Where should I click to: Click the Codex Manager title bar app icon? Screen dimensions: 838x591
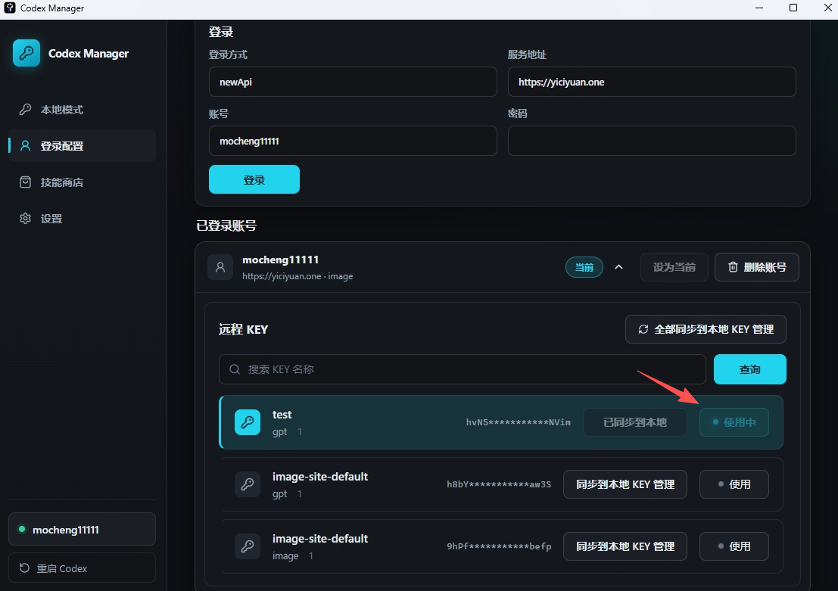[x=9, y=8]
